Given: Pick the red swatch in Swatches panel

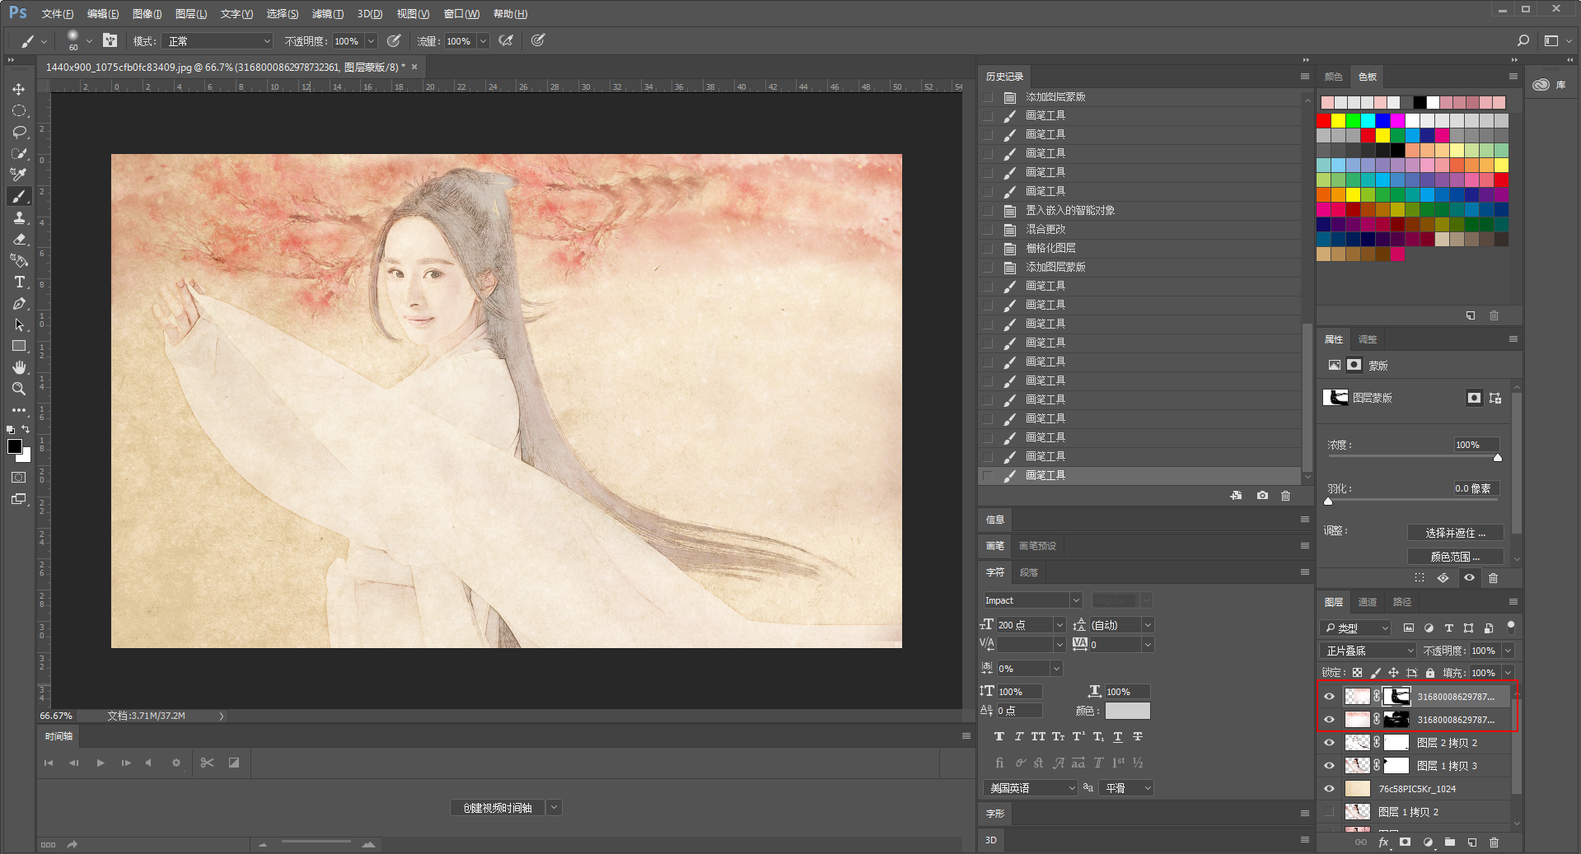Looking at the screenshot, I should pos(1324,120).
